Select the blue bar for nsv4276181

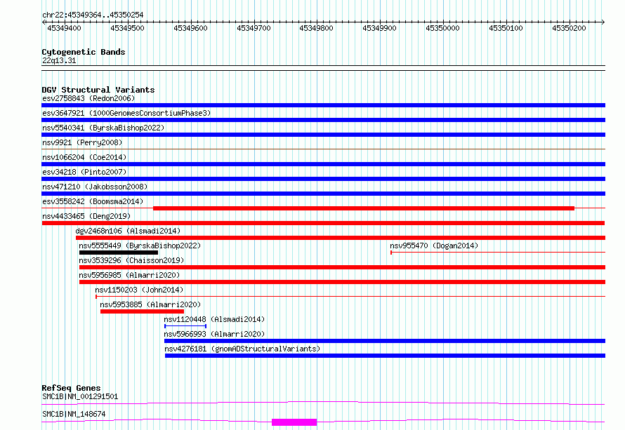(x=385, y=356)
